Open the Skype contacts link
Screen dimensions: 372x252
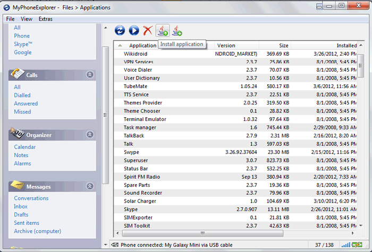click(x=23, y=44)
